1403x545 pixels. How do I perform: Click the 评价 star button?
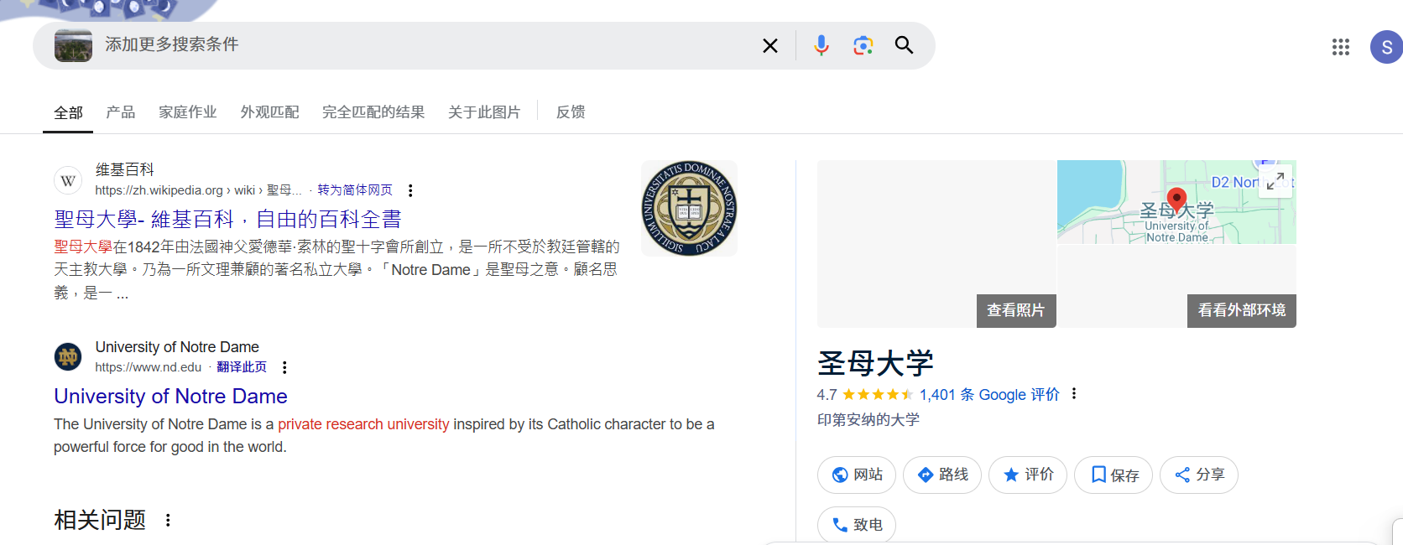pyautogui.click(x=1028, y=475)
